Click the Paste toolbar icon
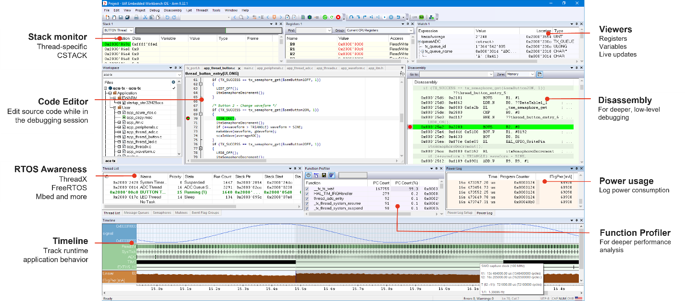Viewport: 687px width, 301px height. click(158, 17)
